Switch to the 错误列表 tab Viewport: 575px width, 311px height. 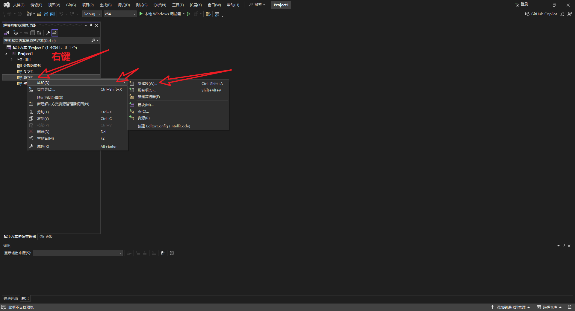(11, 298)
